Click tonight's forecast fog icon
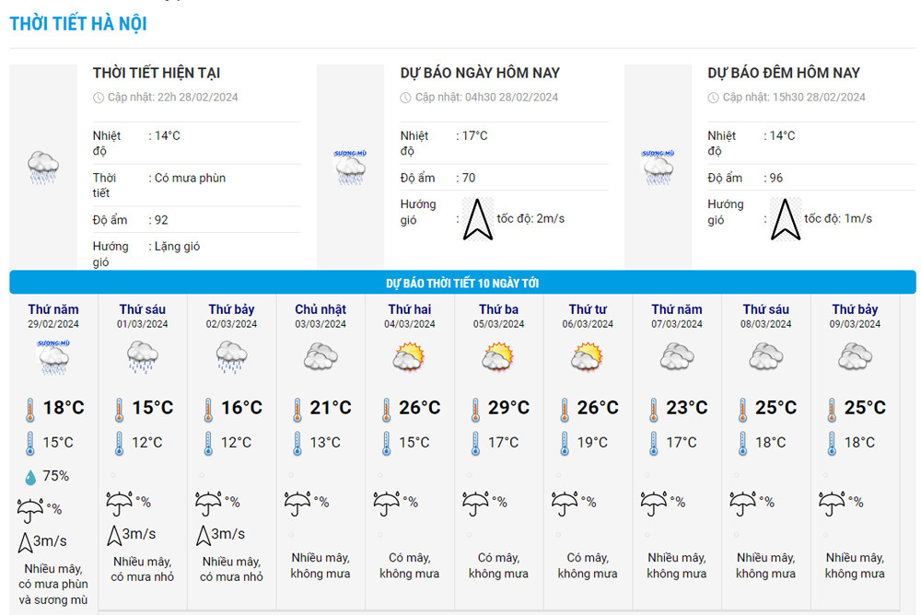 658,167
